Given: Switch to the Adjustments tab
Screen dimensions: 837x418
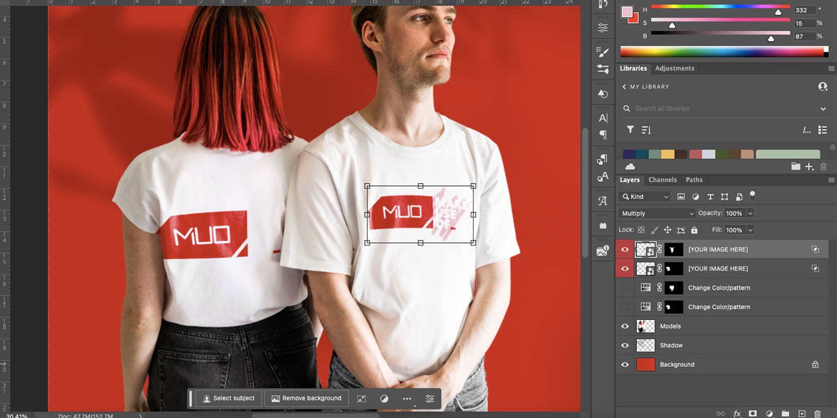Looking at the screenshot, I should pos(674,68).
